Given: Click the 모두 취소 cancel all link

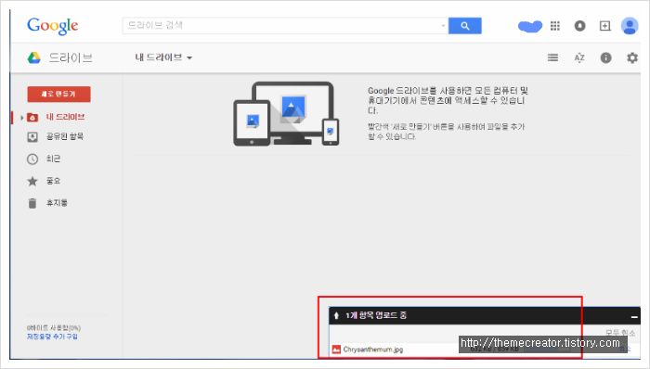Looking at the screenshot, I should tap(620, 332).
